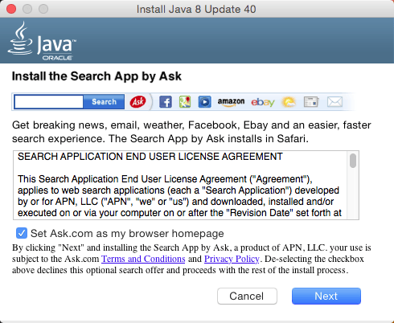The image size is (394, 323).
Task: Click the eBay logo in Ask toolbar
Action: tap(263, 102)
